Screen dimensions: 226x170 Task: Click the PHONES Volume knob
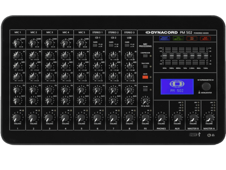(x=161, y=117)
